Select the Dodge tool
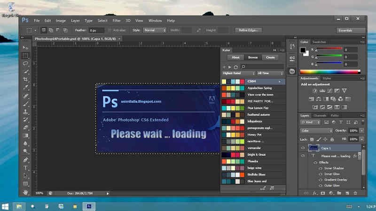Screen dimensions: 376x211 tap(25, 151)
